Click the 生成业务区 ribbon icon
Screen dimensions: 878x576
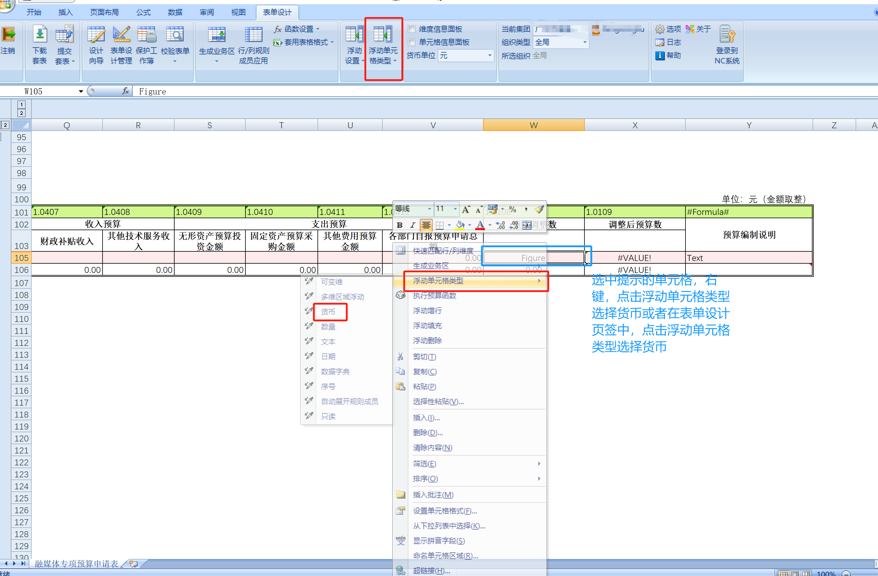tap(216, 35)
